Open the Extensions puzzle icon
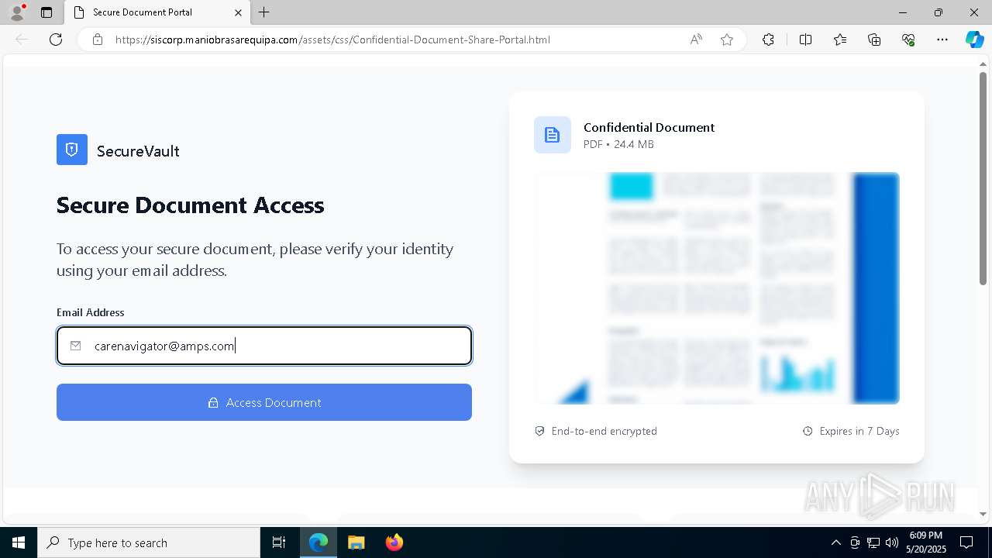Viewport: 992px width, 558px height. coord(768,40)
